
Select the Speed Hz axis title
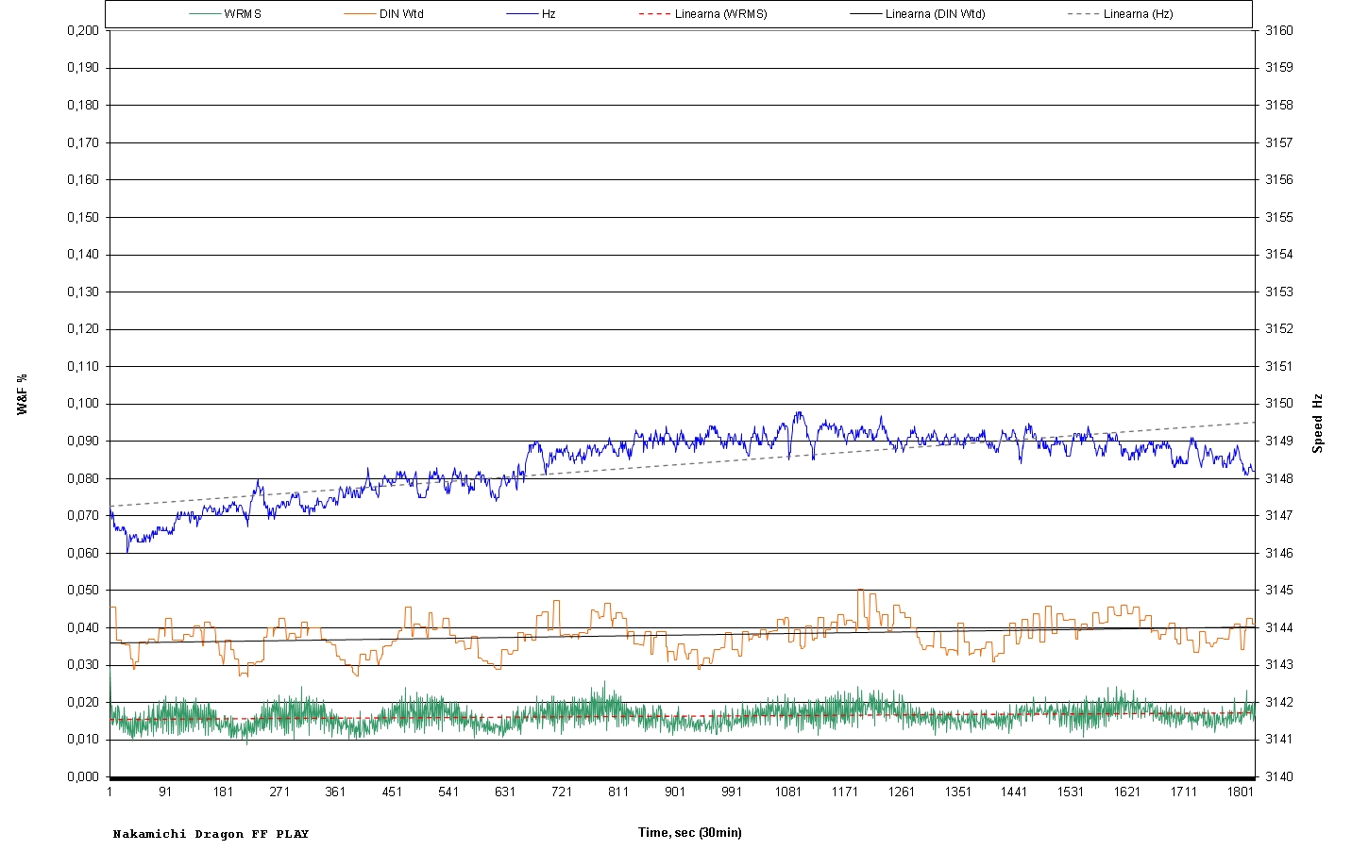1317,424
